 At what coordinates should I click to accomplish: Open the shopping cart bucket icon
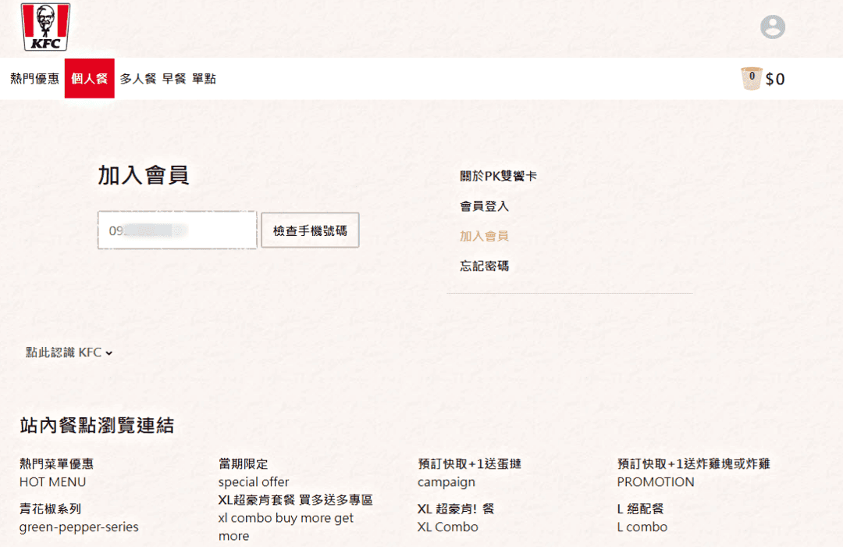coord(751,79)
